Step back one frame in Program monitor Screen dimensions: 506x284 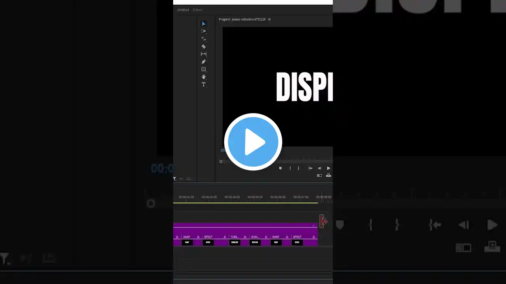tap(319, 168)
